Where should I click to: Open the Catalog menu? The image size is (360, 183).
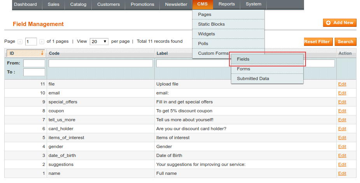point(78,4)
